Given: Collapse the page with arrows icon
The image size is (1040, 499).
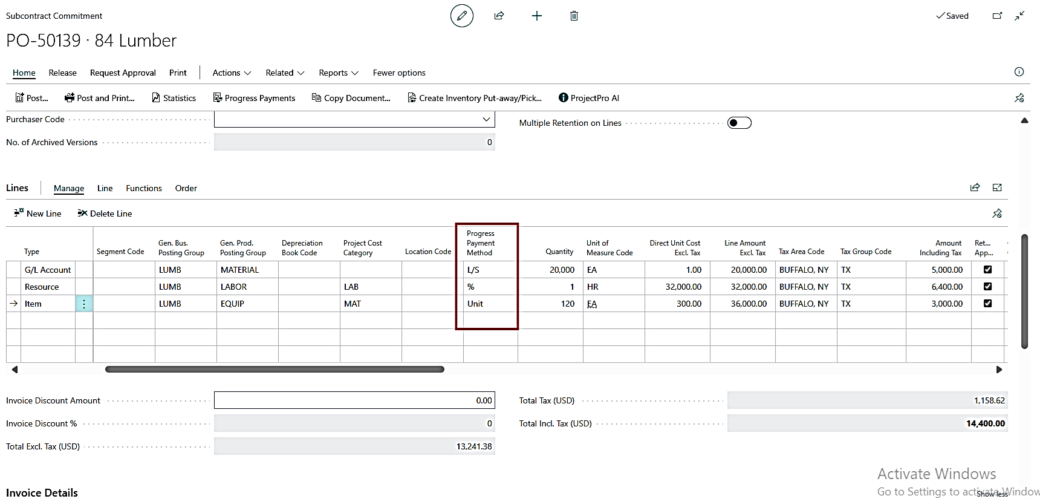Looking at the screenshot, I should (1019, 16).
